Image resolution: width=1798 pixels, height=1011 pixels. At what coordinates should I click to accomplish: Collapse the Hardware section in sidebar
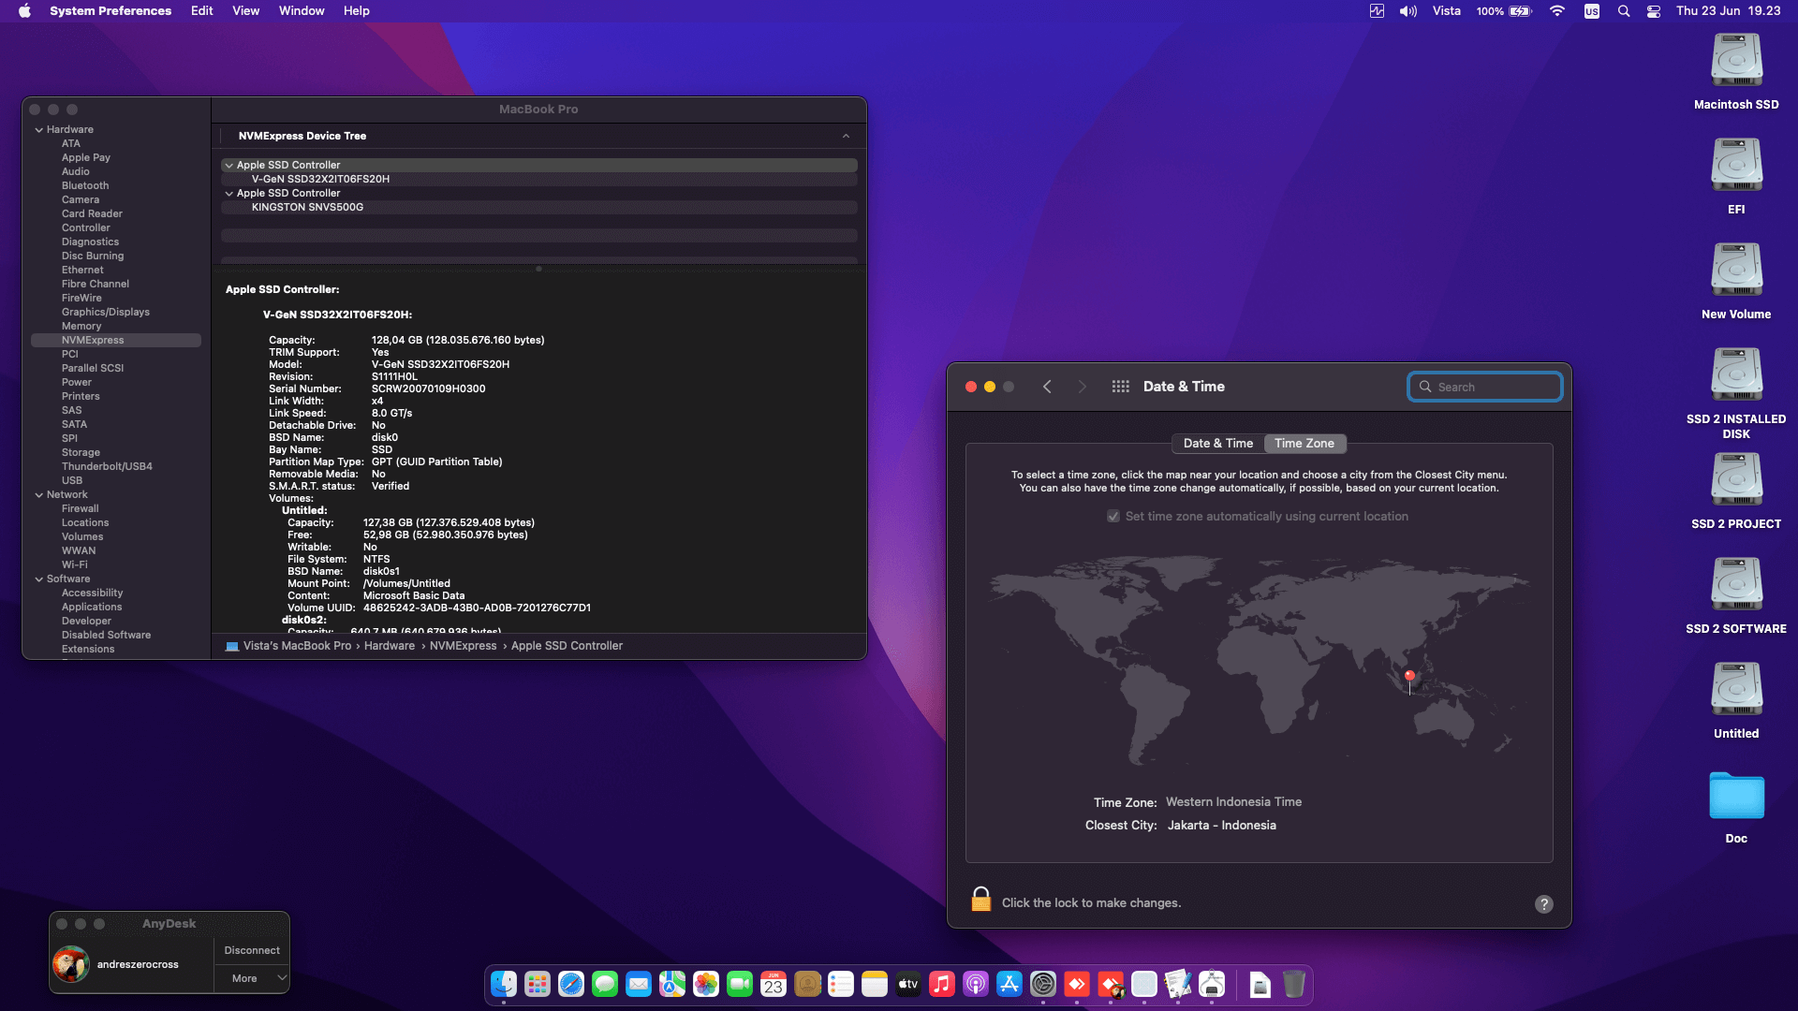39,130
